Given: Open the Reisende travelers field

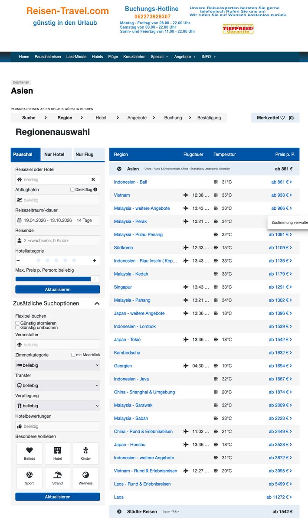Looking at the screenshot, I should coord(57,240).
